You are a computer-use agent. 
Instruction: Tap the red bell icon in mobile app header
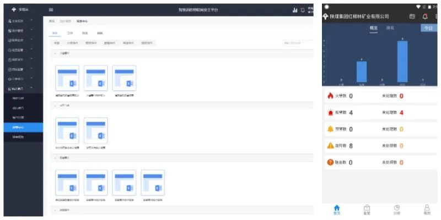(424, 16)
